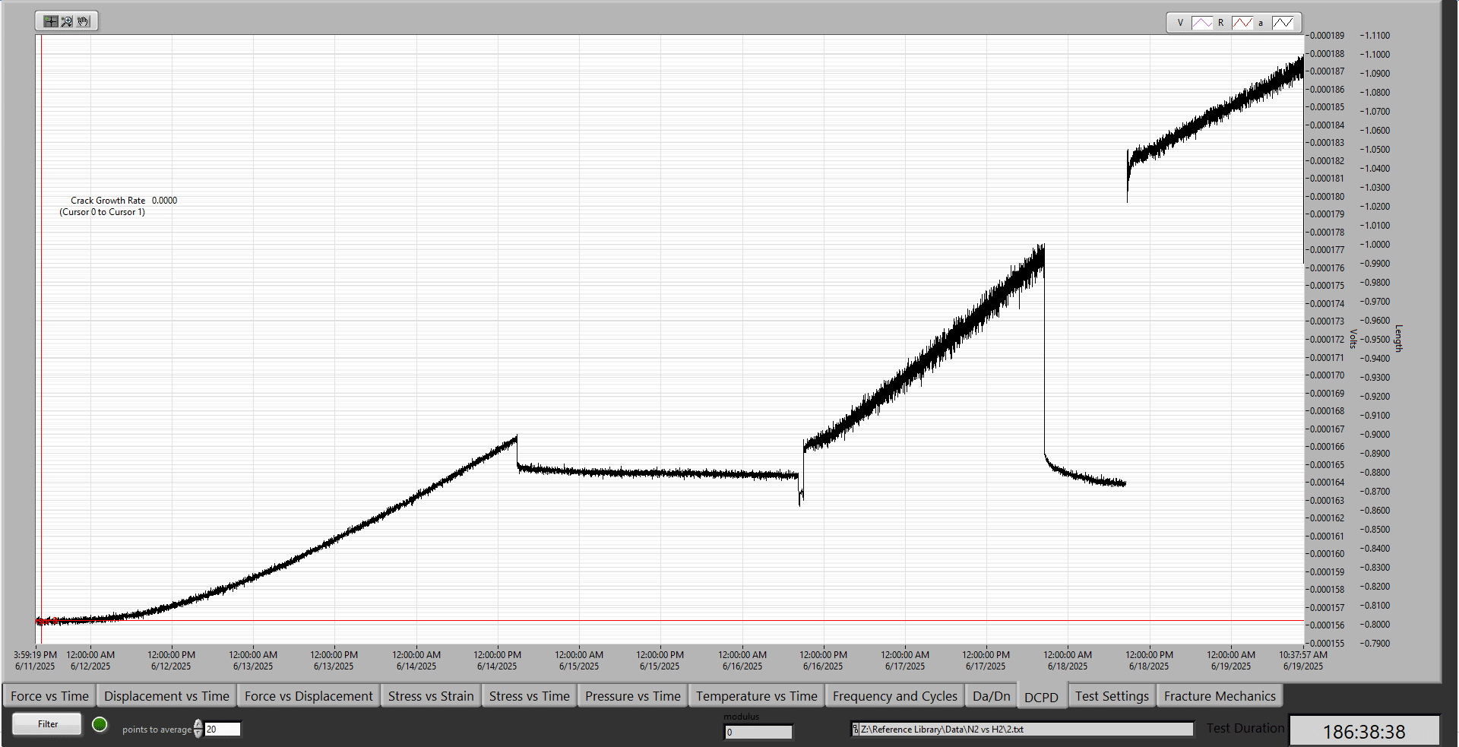
Task: Go to the Fracture Mechanics tab
Action: [x=1220, y=696]
